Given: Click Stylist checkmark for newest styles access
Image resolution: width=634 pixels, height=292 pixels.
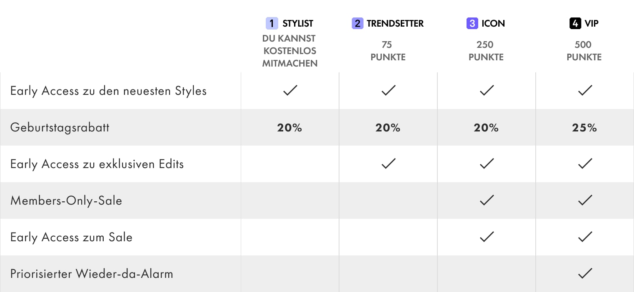Looking at the screenshot, I should (290, 90).
